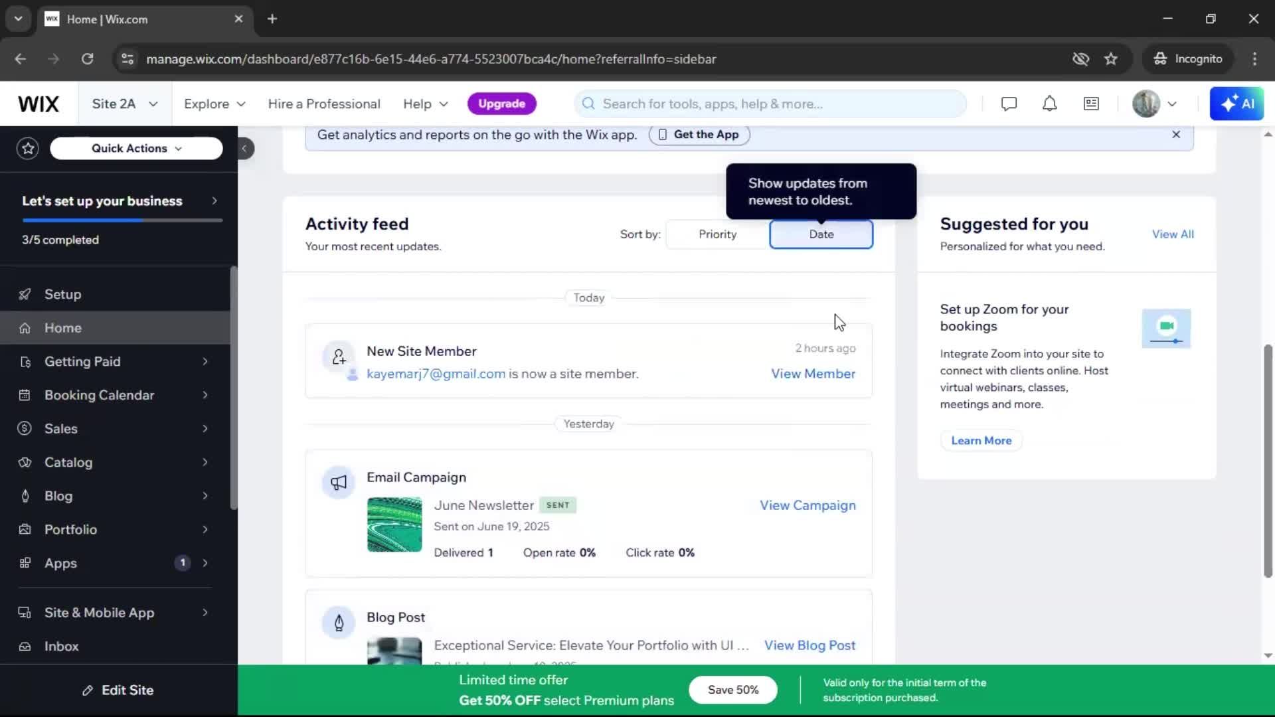
Task: Open kayemarj7@gmail.com member link
Action: coord(436,374)
